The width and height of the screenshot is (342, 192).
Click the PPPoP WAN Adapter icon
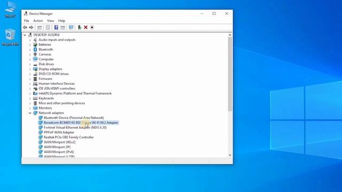pyautogui.click(x=41, y=132)
